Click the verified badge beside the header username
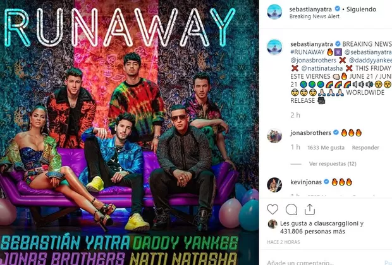 click(x=337, y=9)
